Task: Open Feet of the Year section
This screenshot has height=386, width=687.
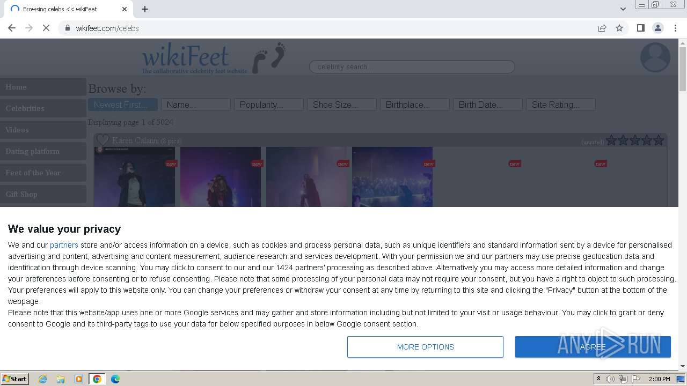Action: pos(43,173)
